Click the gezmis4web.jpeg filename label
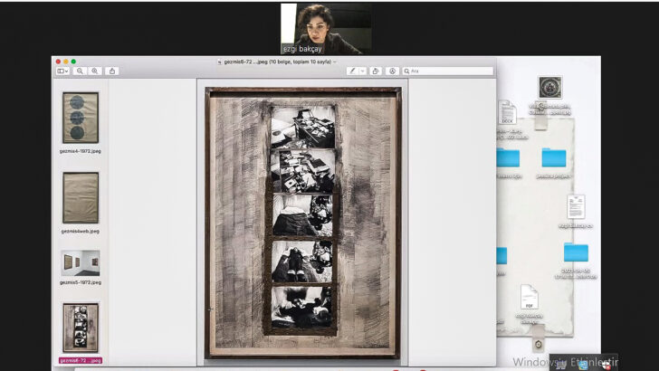 [x=81, y=231]
